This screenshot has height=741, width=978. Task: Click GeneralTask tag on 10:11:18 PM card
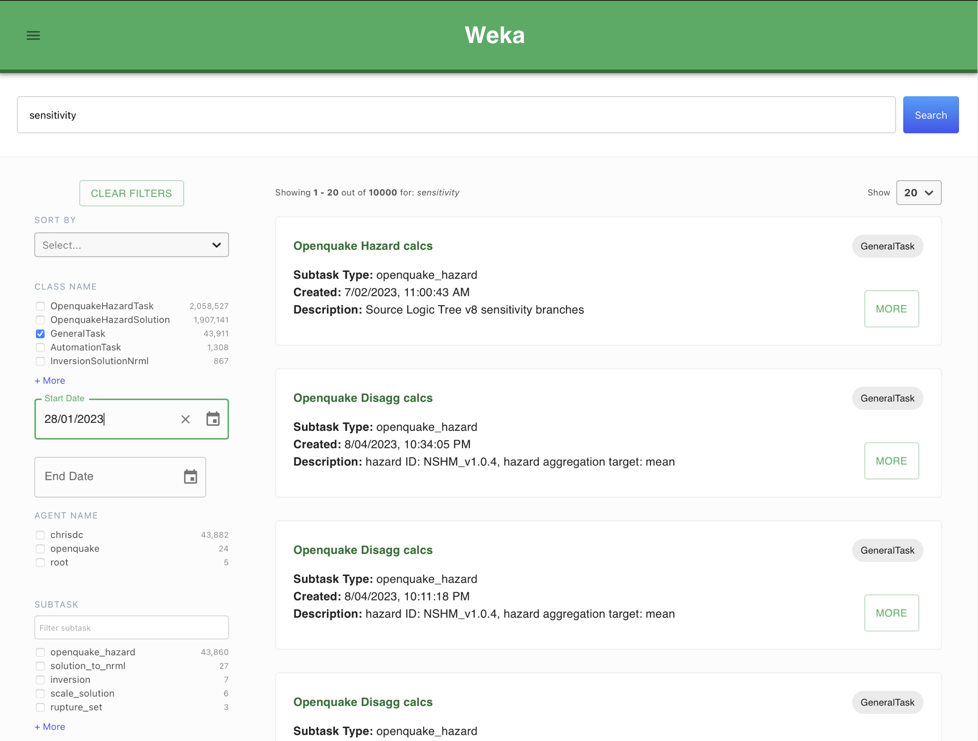coord(887,550)
